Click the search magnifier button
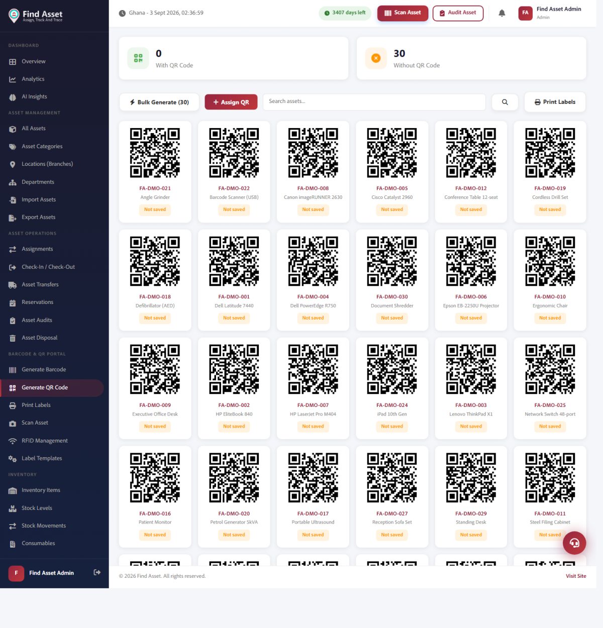 point(505,102)
